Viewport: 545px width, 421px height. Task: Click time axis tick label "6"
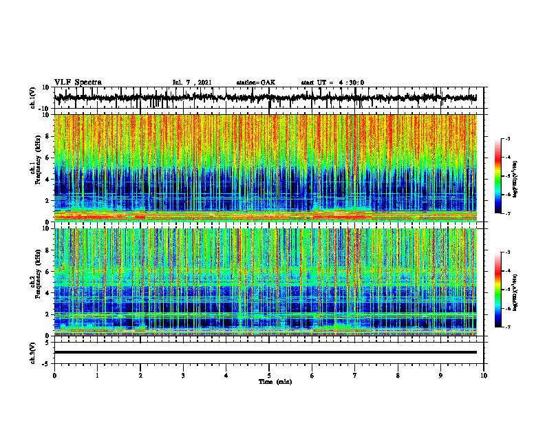pos(312,376)
